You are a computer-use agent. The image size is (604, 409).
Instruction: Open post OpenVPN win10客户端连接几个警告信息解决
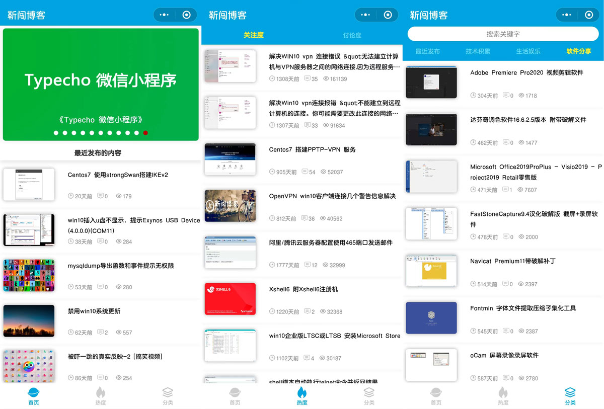click(x=332, y=196)
